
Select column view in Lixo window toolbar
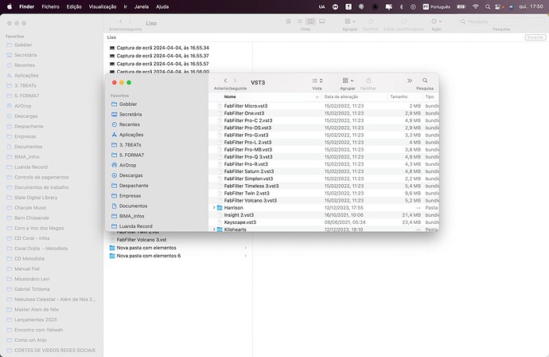coord(310,22)
